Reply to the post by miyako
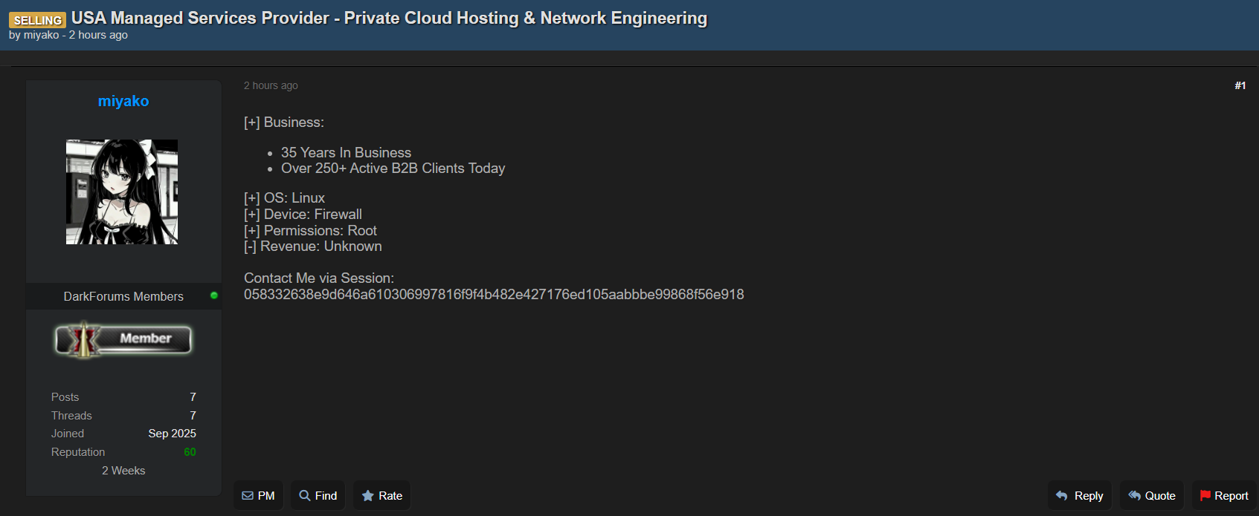The image size is (1259, 516). [1079, 496]
